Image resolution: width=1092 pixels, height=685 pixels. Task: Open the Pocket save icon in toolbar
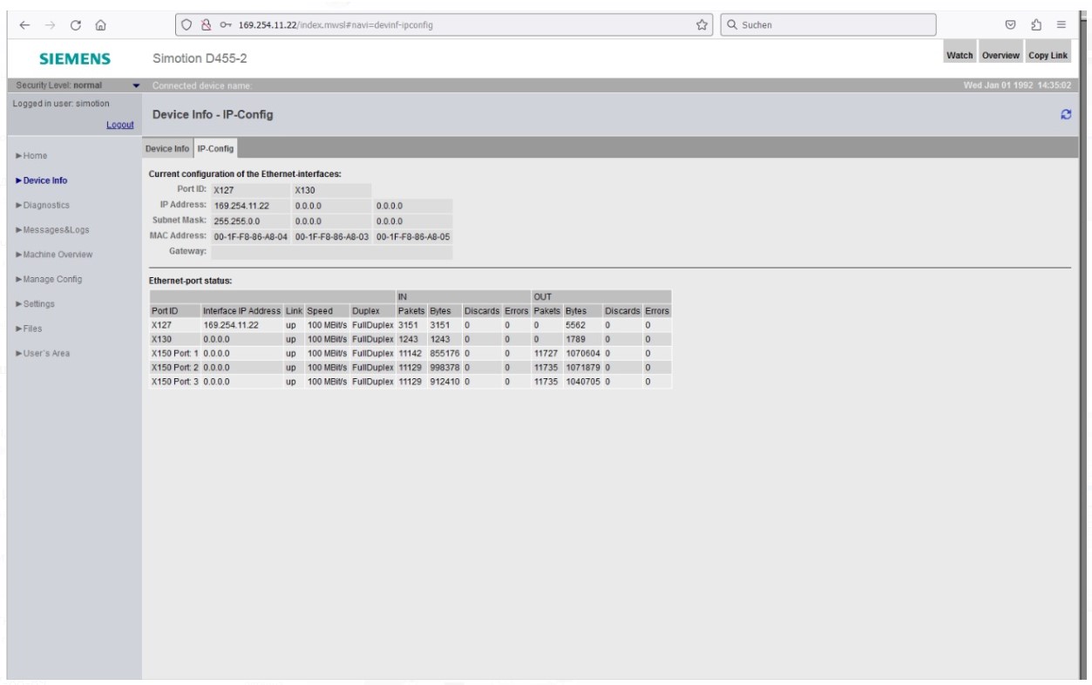point(1010,25)
